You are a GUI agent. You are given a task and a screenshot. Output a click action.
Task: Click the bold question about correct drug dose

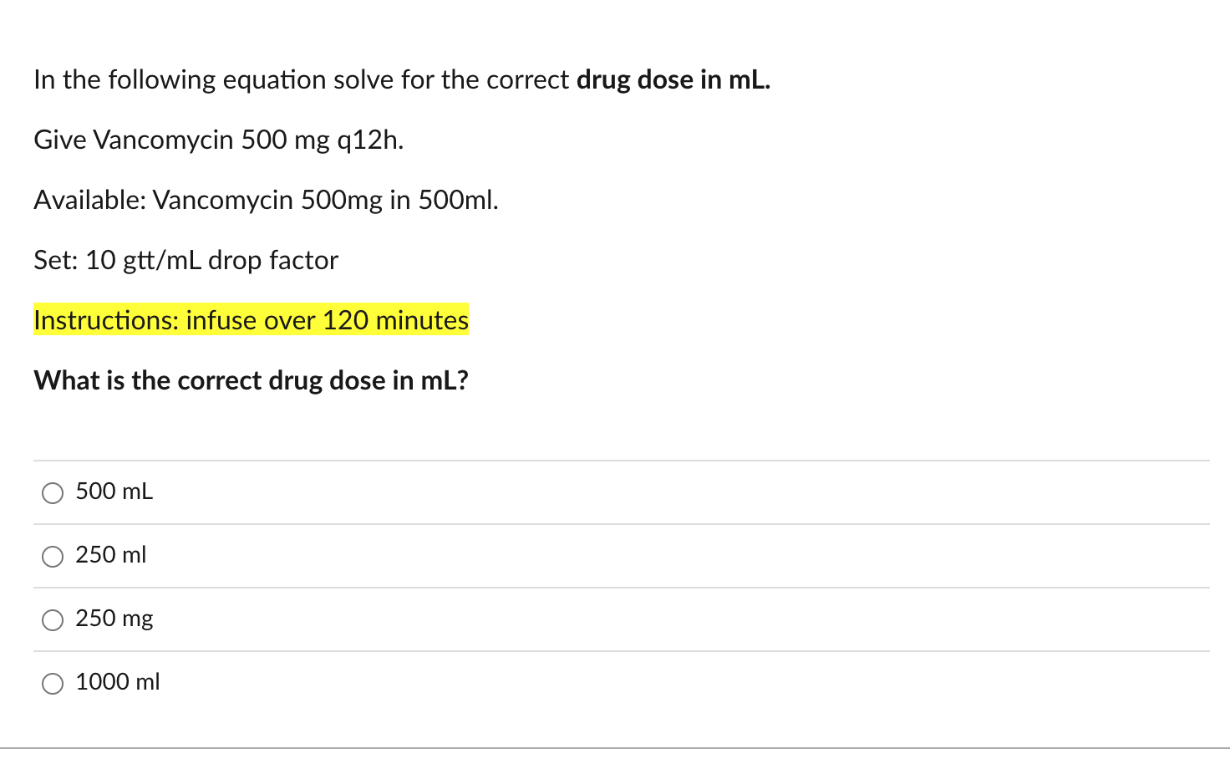click(x=251, y=380)
